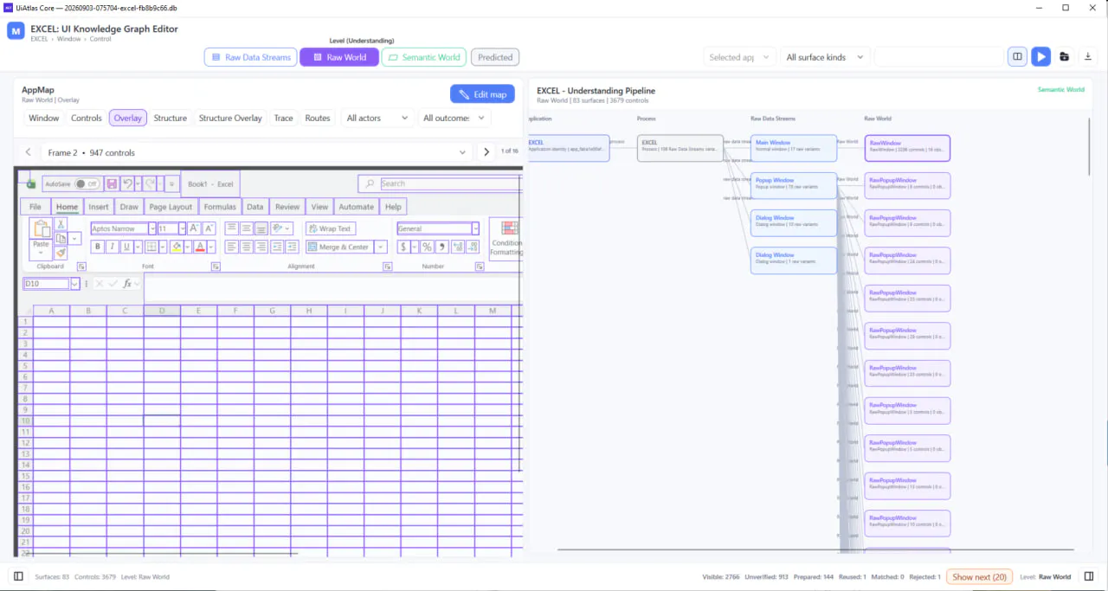This screenshot has height=591, width=1108.
Task: Toggle Bold formatting in Font group
Action: (98, 247)
